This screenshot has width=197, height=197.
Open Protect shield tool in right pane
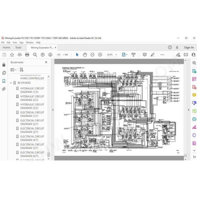tap(194, 135)
